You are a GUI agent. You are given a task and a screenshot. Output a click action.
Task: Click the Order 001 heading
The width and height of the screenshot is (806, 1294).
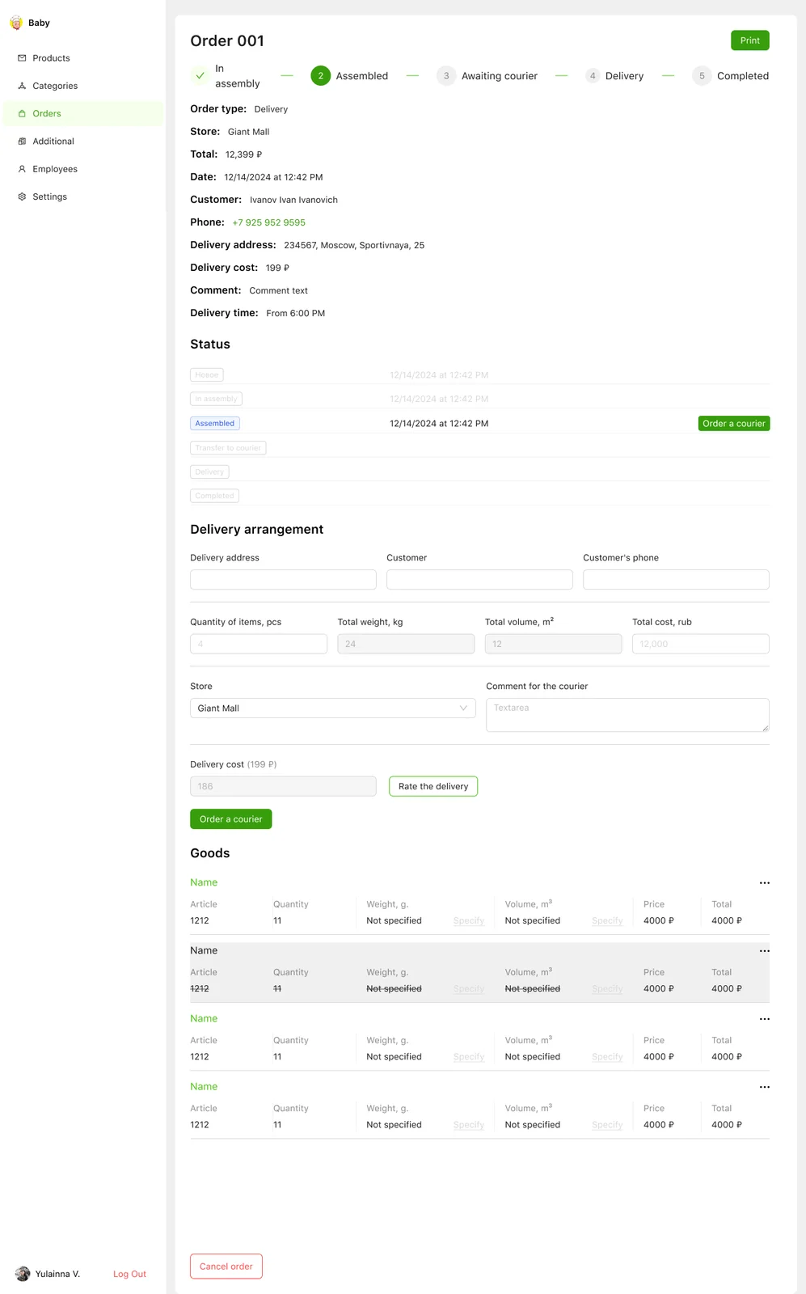coord(227,40)
